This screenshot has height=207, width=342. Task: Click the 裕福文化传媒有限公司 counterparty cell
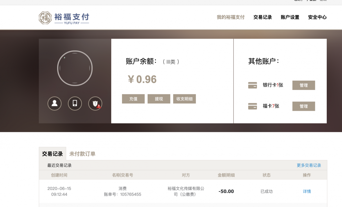click(x=186, y=191)
